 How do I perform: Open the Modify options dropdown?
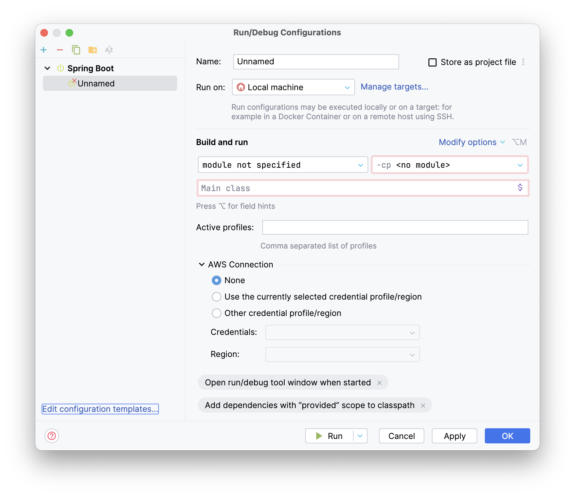click(x=472, y=142)
